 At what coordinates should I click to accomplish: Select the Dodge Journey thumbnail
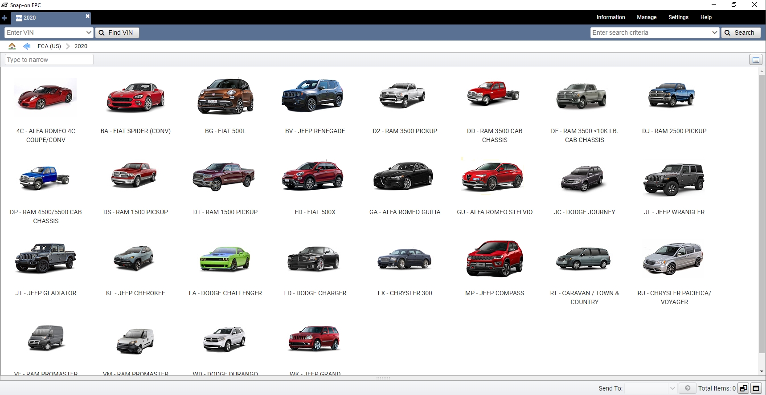pos(583,179)
